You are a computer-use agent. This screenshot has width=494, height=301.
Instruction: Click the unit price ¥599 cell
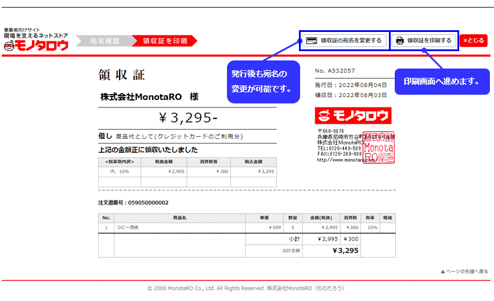tap(264, 227)
